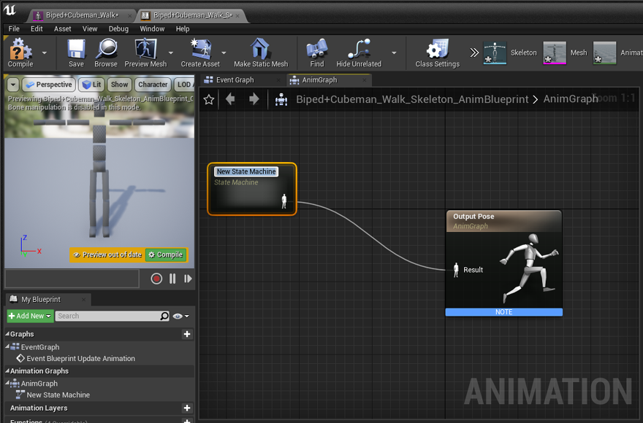Screen dimensions: 643x423
Task: Open the Compile options dropdown arrow
Action: [x=45, y=53]
